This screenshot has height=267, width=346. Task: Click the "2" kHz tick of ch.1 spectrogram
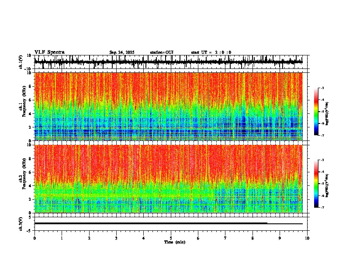click(x=30, y=127)
